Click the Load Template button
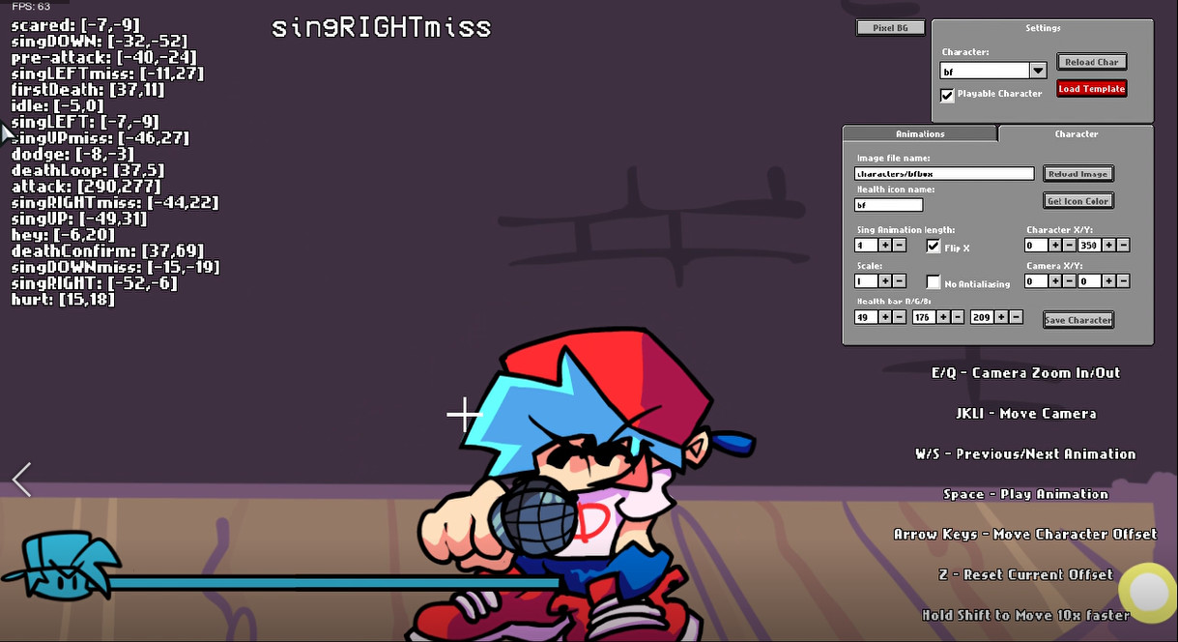This screenshot has width=1178, height=642. pyautogui.click(x=1091, y=88)
